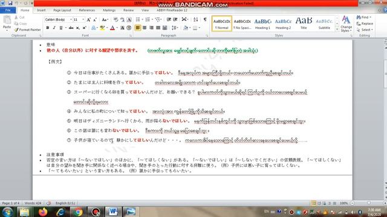387x217 pixels.
Task: Click the spelling check status icon
Action: click(49, 203)
